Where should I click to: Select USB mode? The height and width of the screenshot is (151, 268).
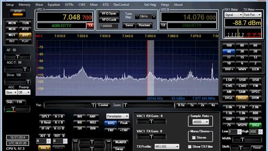pos(242,80)
